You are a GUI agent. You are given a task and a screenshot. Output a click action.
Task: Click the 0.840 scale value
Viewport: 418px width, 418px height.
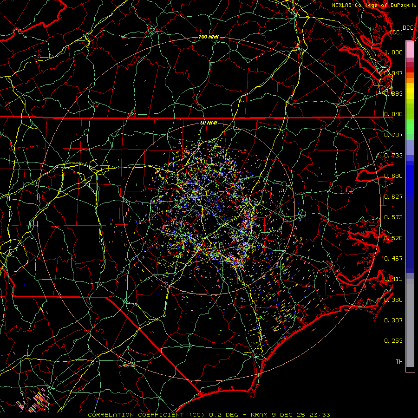pos(393,114)
